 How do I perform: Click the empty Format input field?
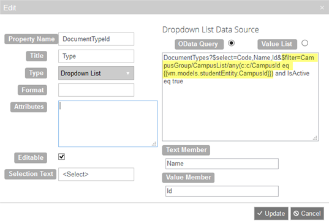click(x=96, y=90)
